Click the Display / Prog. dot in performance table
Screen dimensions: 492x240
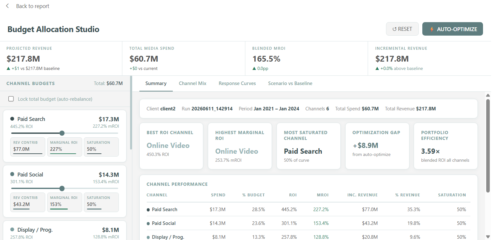pyautogui.click(x=148, y=237)
